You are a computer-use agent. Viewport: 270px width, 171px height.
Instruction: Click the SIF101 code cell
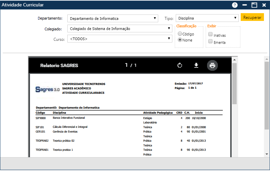pos(40,127)
